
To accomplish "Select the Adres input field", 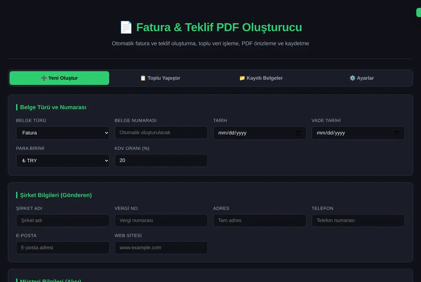I will pos(260,220).
